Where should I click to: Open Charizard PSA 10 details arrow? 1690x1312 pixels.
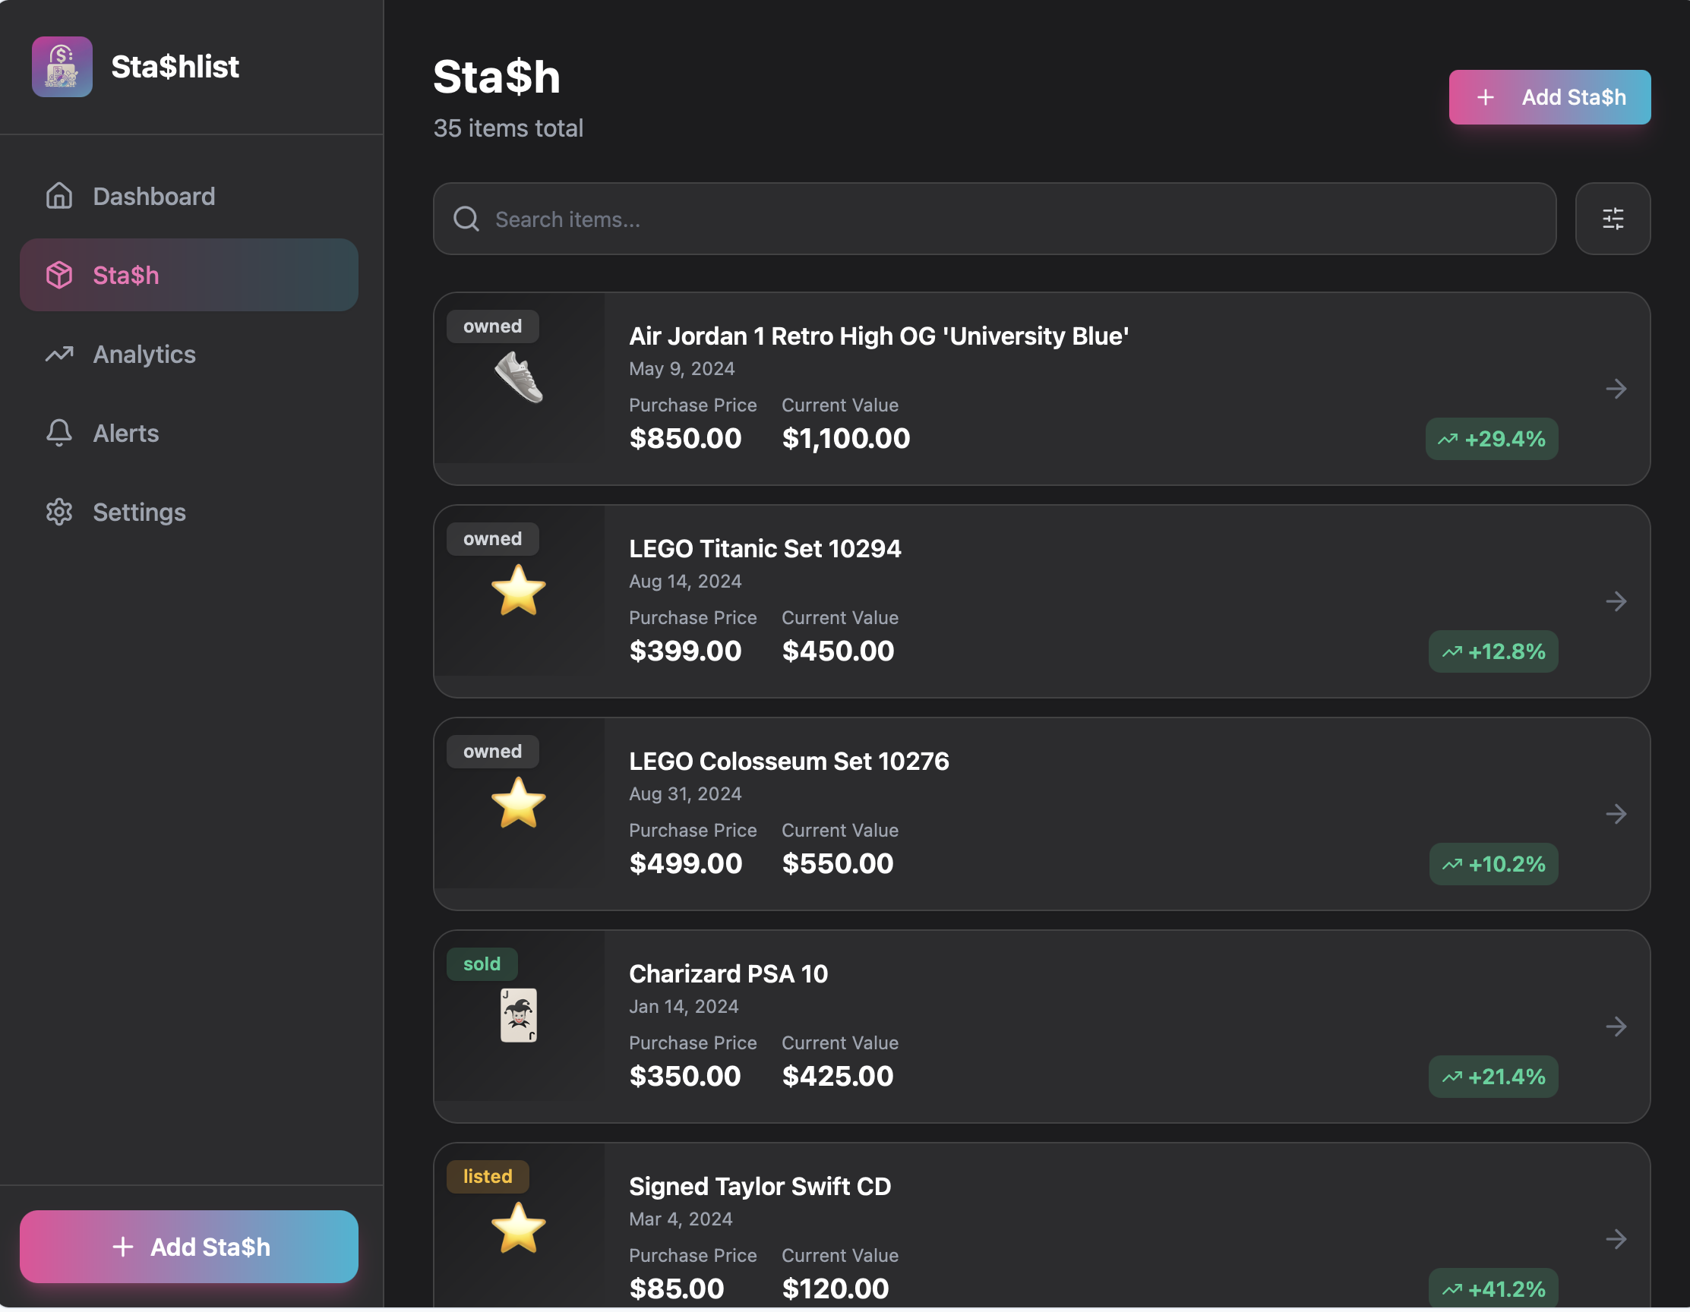point(1616,1027)
